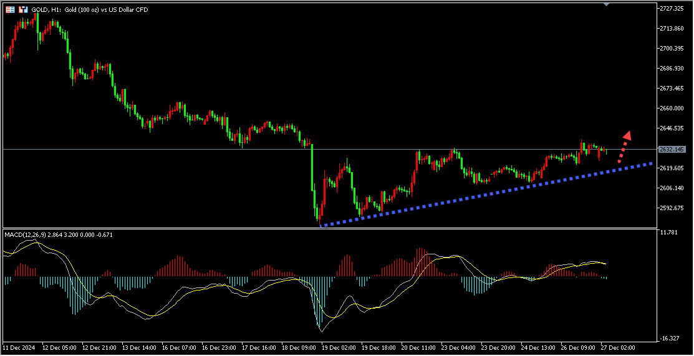Click the 2727.325 price axis label
The height and width of the screenshot is (356, 694).
coord(672,9)
